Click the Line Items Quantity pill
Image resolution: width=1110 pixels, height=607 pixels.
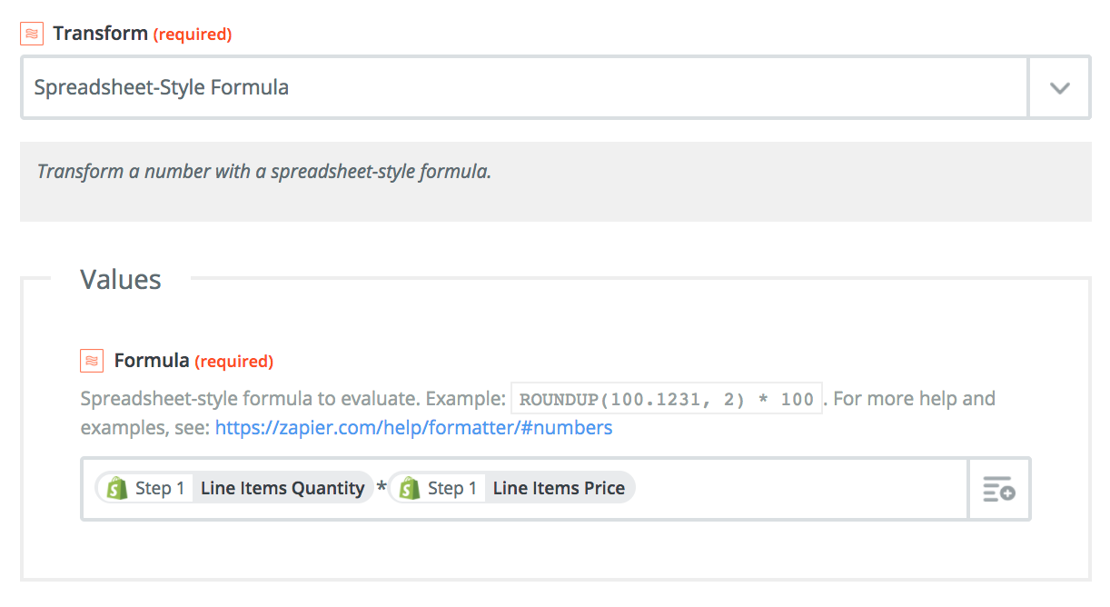click(235, 488)
